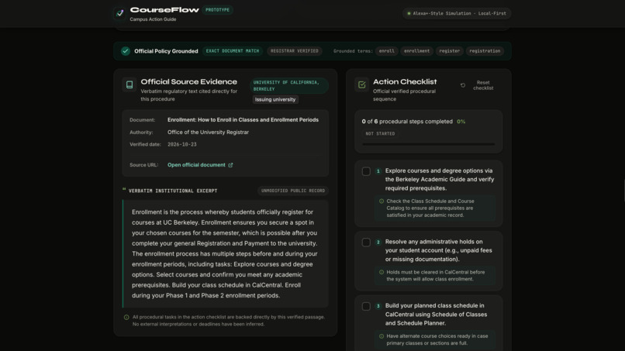Click step number 2 badge in checklist

click(x=378, y=242)
